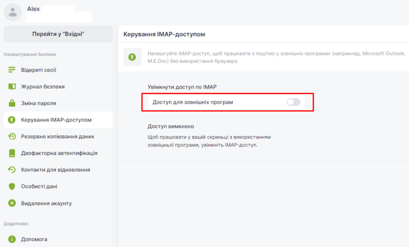This screenshot has width=409, height=247.
Task: Select the Керування IMAP-доступом sidebar item
Action: point(56,120)
